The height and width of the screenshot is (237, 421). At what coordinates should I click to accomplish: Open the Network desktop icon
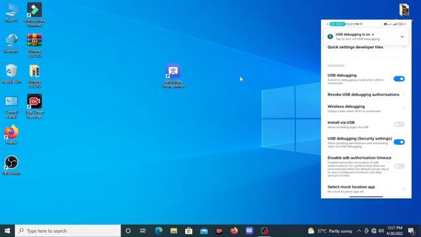pos(11,43)
